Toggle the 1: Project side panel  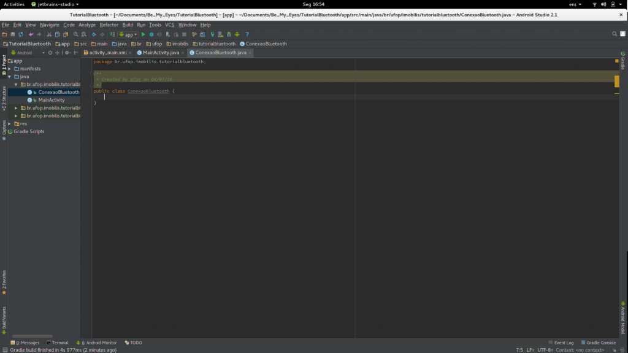(x=4, y=65)
